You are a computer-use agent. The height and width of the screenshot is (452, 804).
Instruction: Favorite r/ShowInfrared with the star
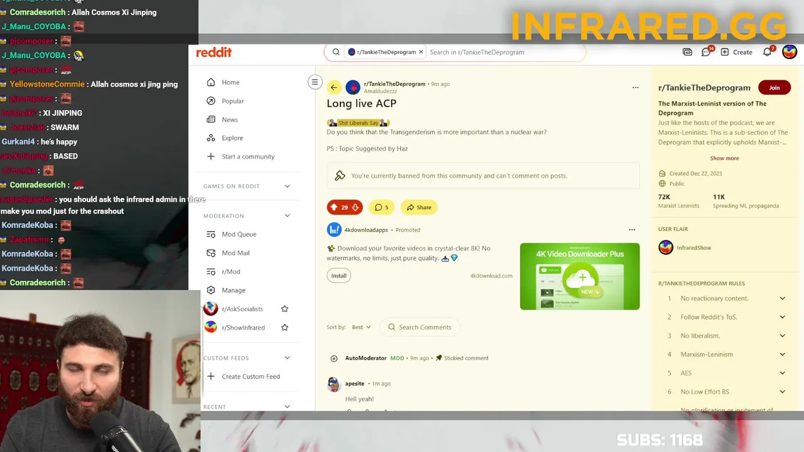285,328
